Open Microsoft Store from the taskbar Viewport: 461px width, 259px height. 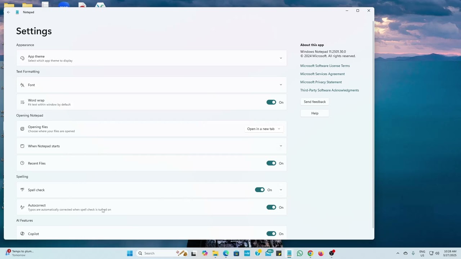(236, 253)
